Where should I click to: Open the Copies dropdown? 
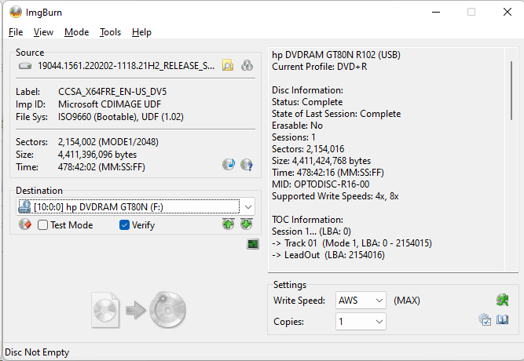click(379, 322)
